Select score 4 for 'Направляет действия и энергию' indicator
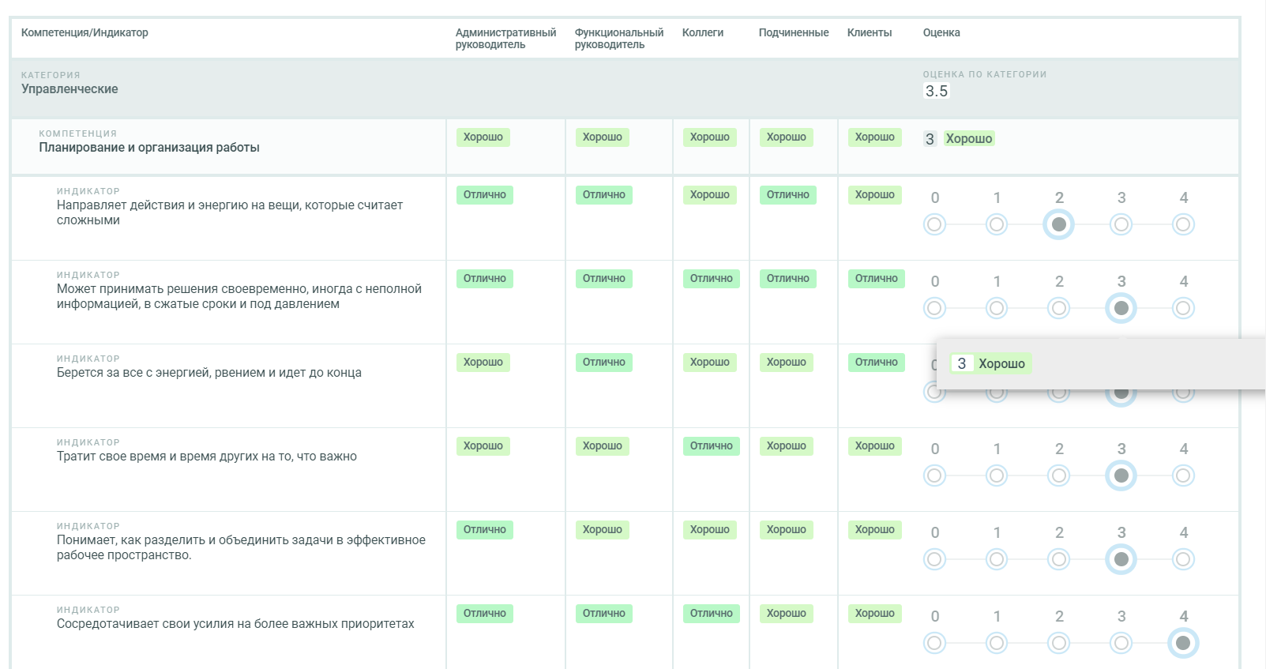Image resolution: width=1266 pixels, height=669 pixels. (x=1183, y=224)
